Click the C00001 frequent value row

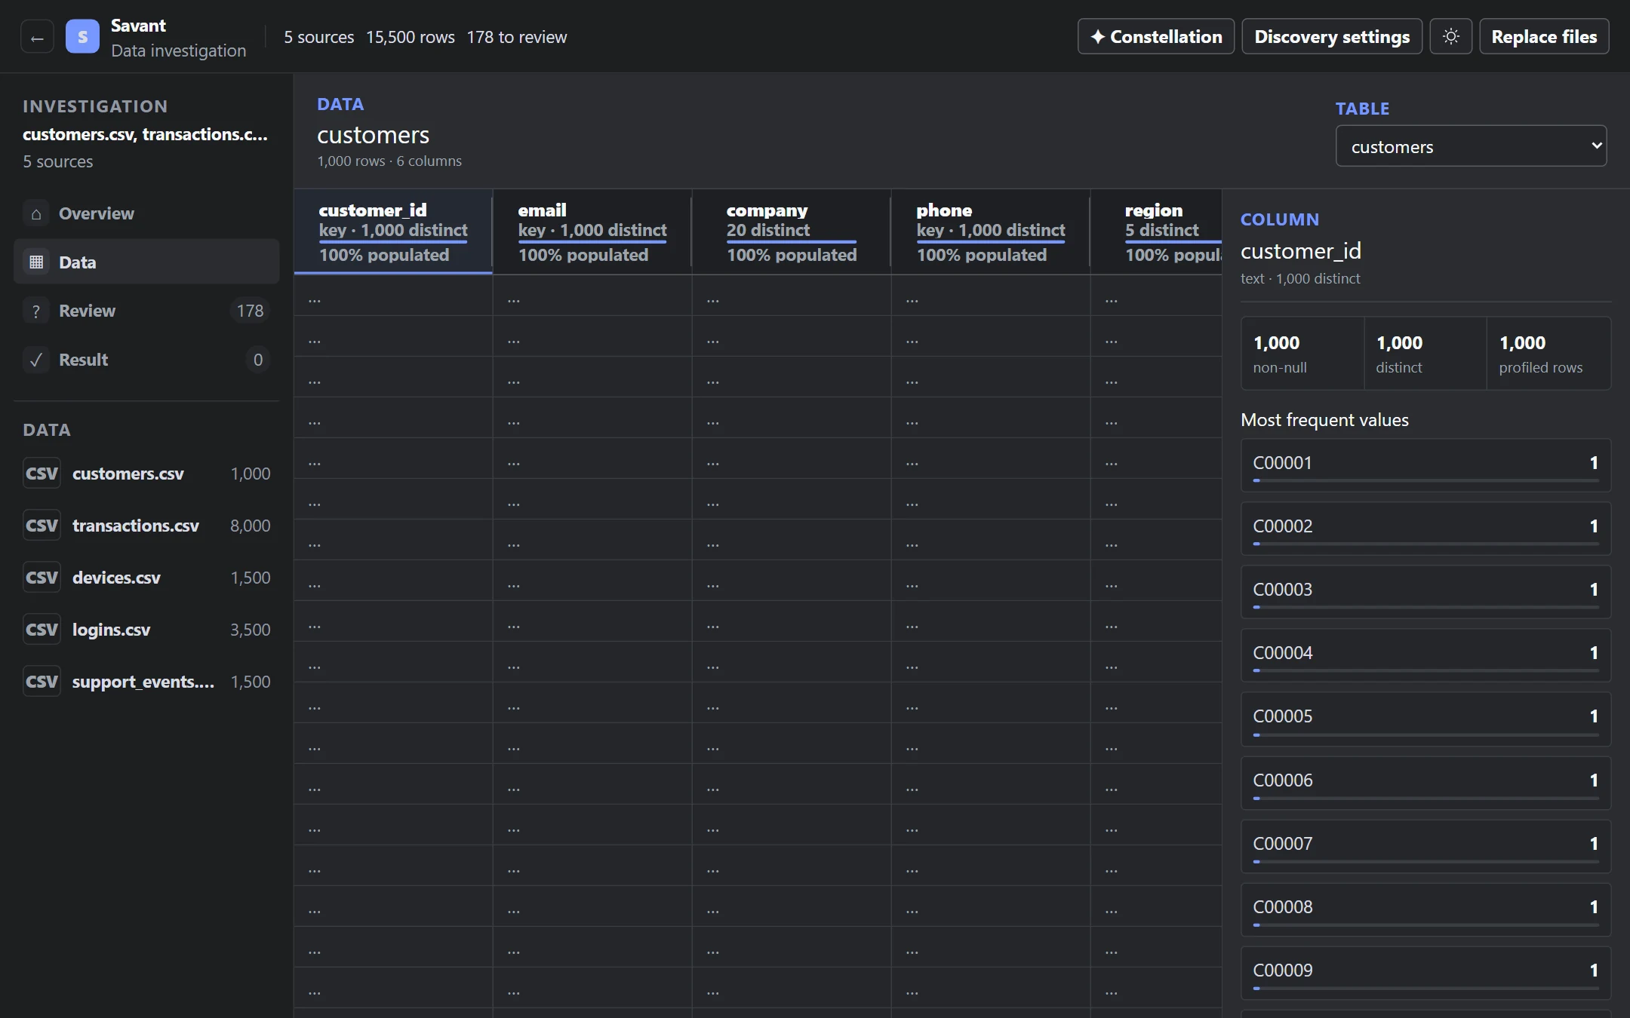point(1425,465)
